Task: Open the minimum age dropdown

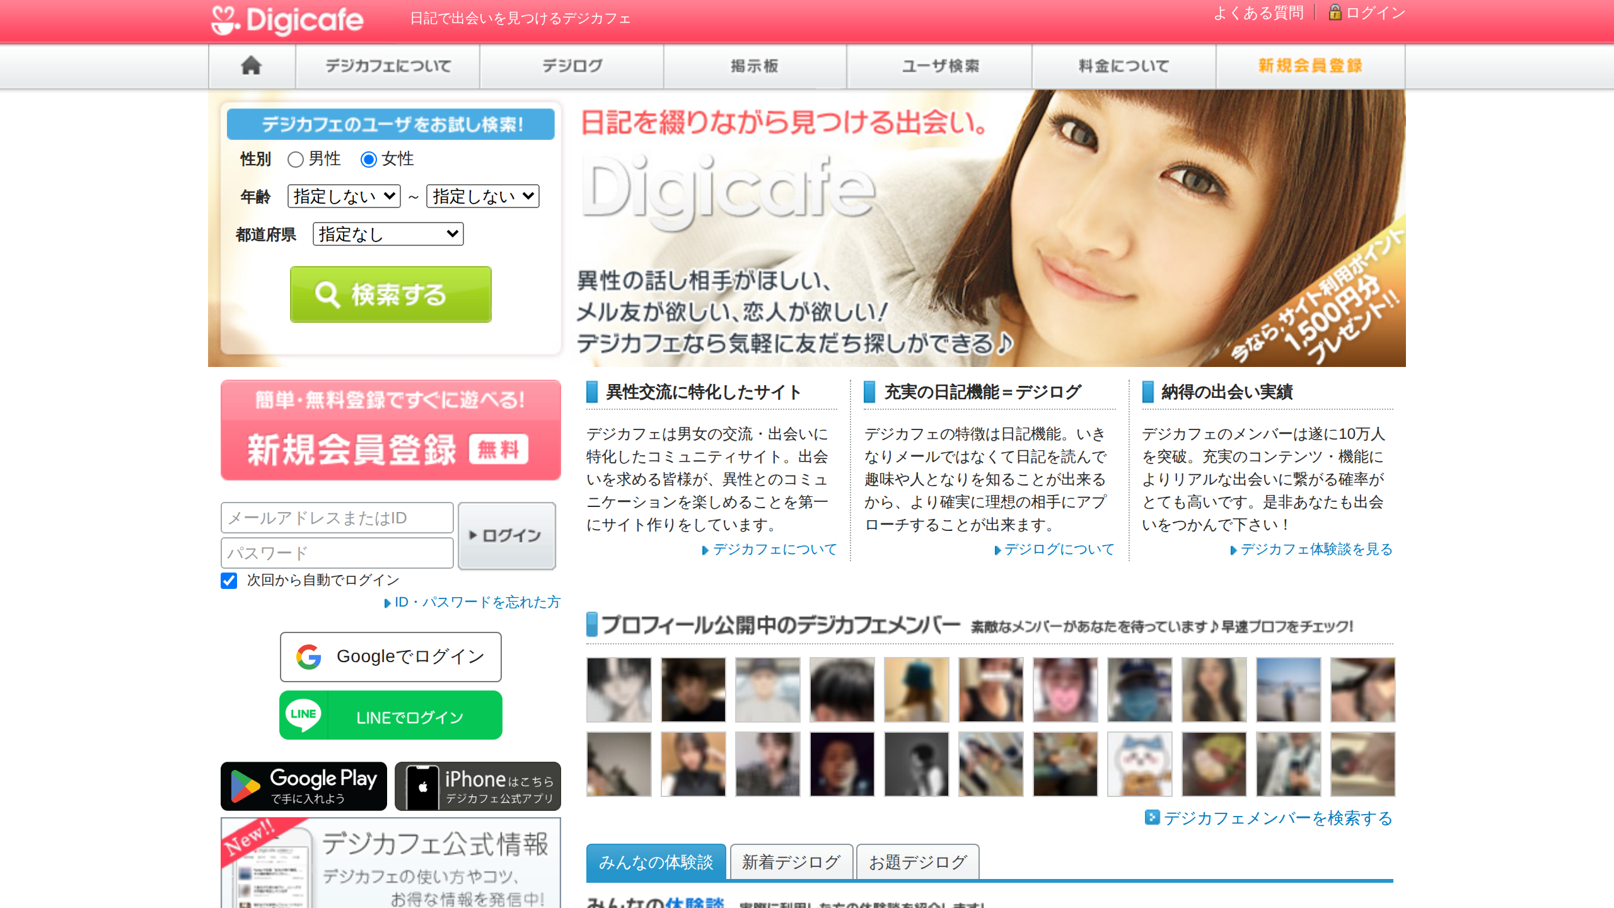Action: [x=344, y=196]
